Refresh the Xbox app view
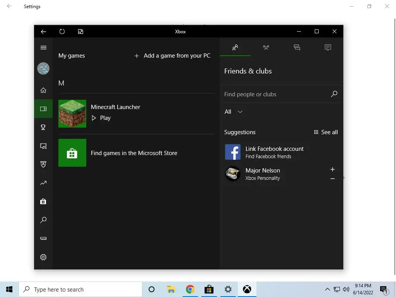This screenshot has height=297, width=396. (62, 32)
